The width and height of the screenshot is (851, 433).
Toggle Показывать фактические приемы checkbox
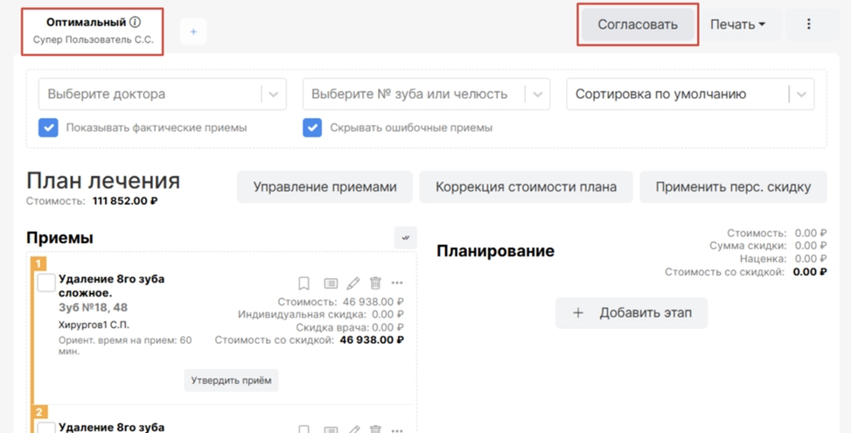48,128
